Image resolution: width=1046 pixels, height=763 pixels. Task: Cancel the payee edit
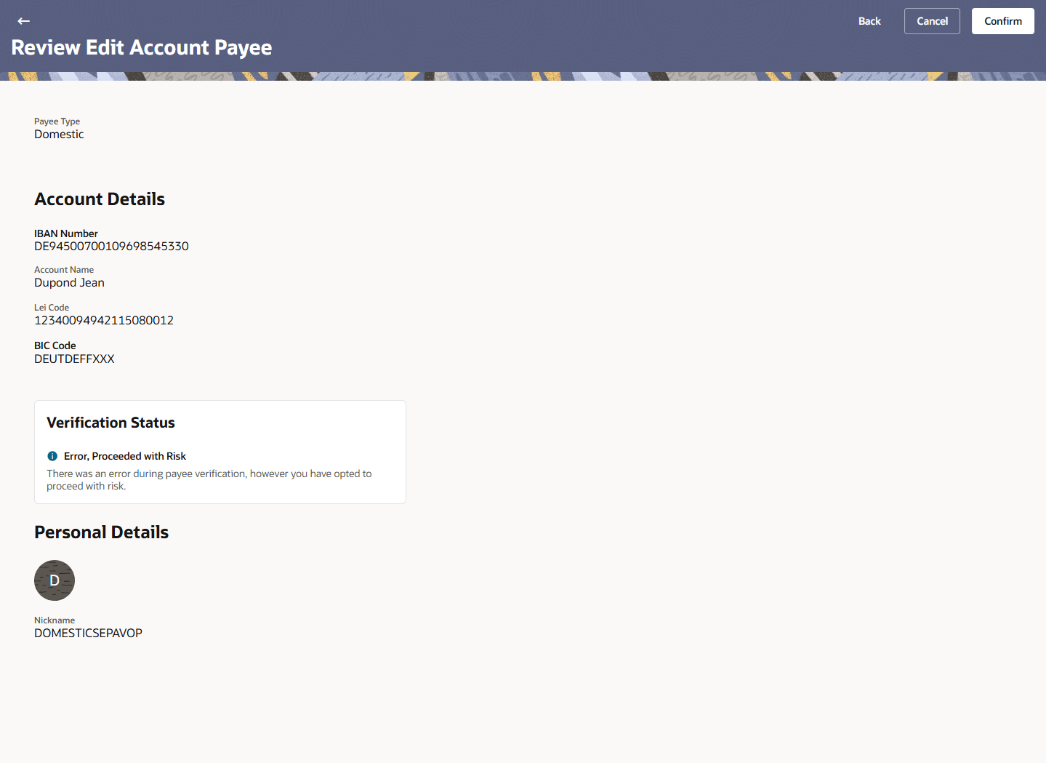click(932, 21)
